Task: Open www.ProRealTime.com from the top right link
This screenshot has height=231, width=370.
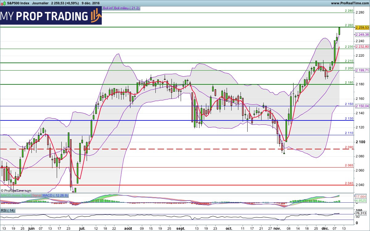Action: pyautogui.click(x=351, y=3)
